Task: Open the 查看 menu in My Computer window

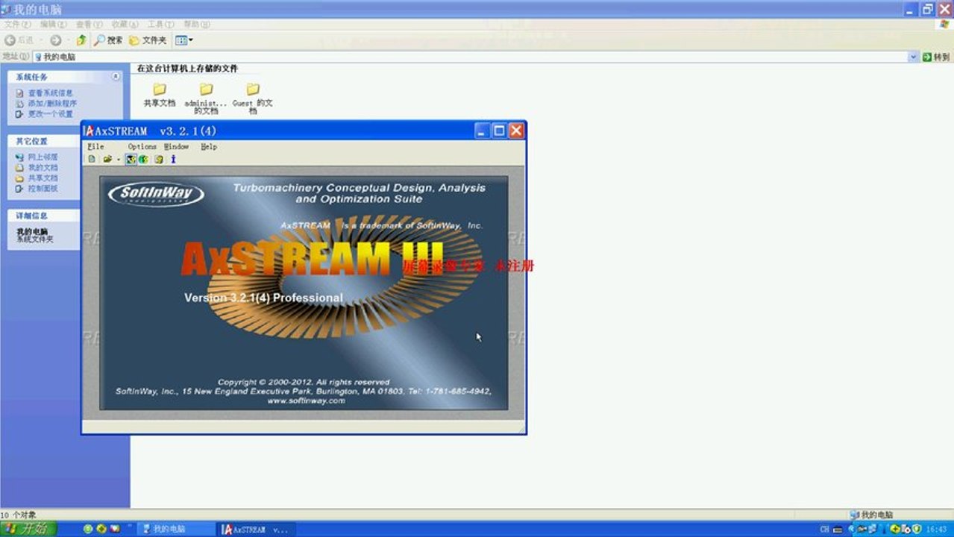Action: pos(89,25)
